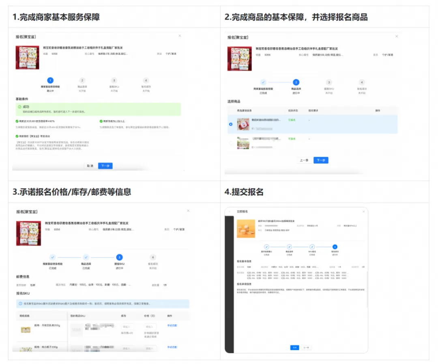Viewport: 438px width, 364px height.
Task: Click step 2 circle in the 商品选择 dialog
Action: pyautogui.click(x=296, y=82)
